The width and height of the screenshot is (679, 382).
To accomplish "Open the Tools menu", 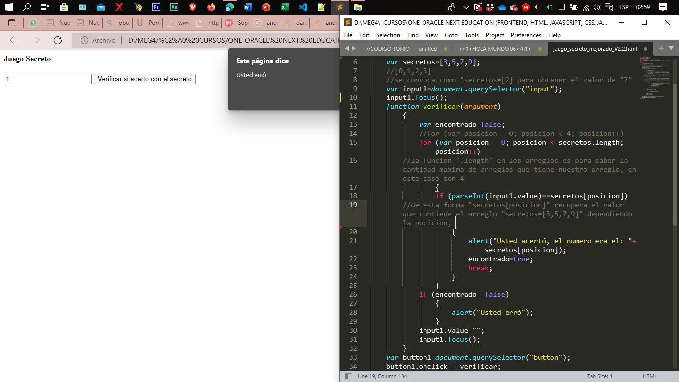I will [472, 35].
